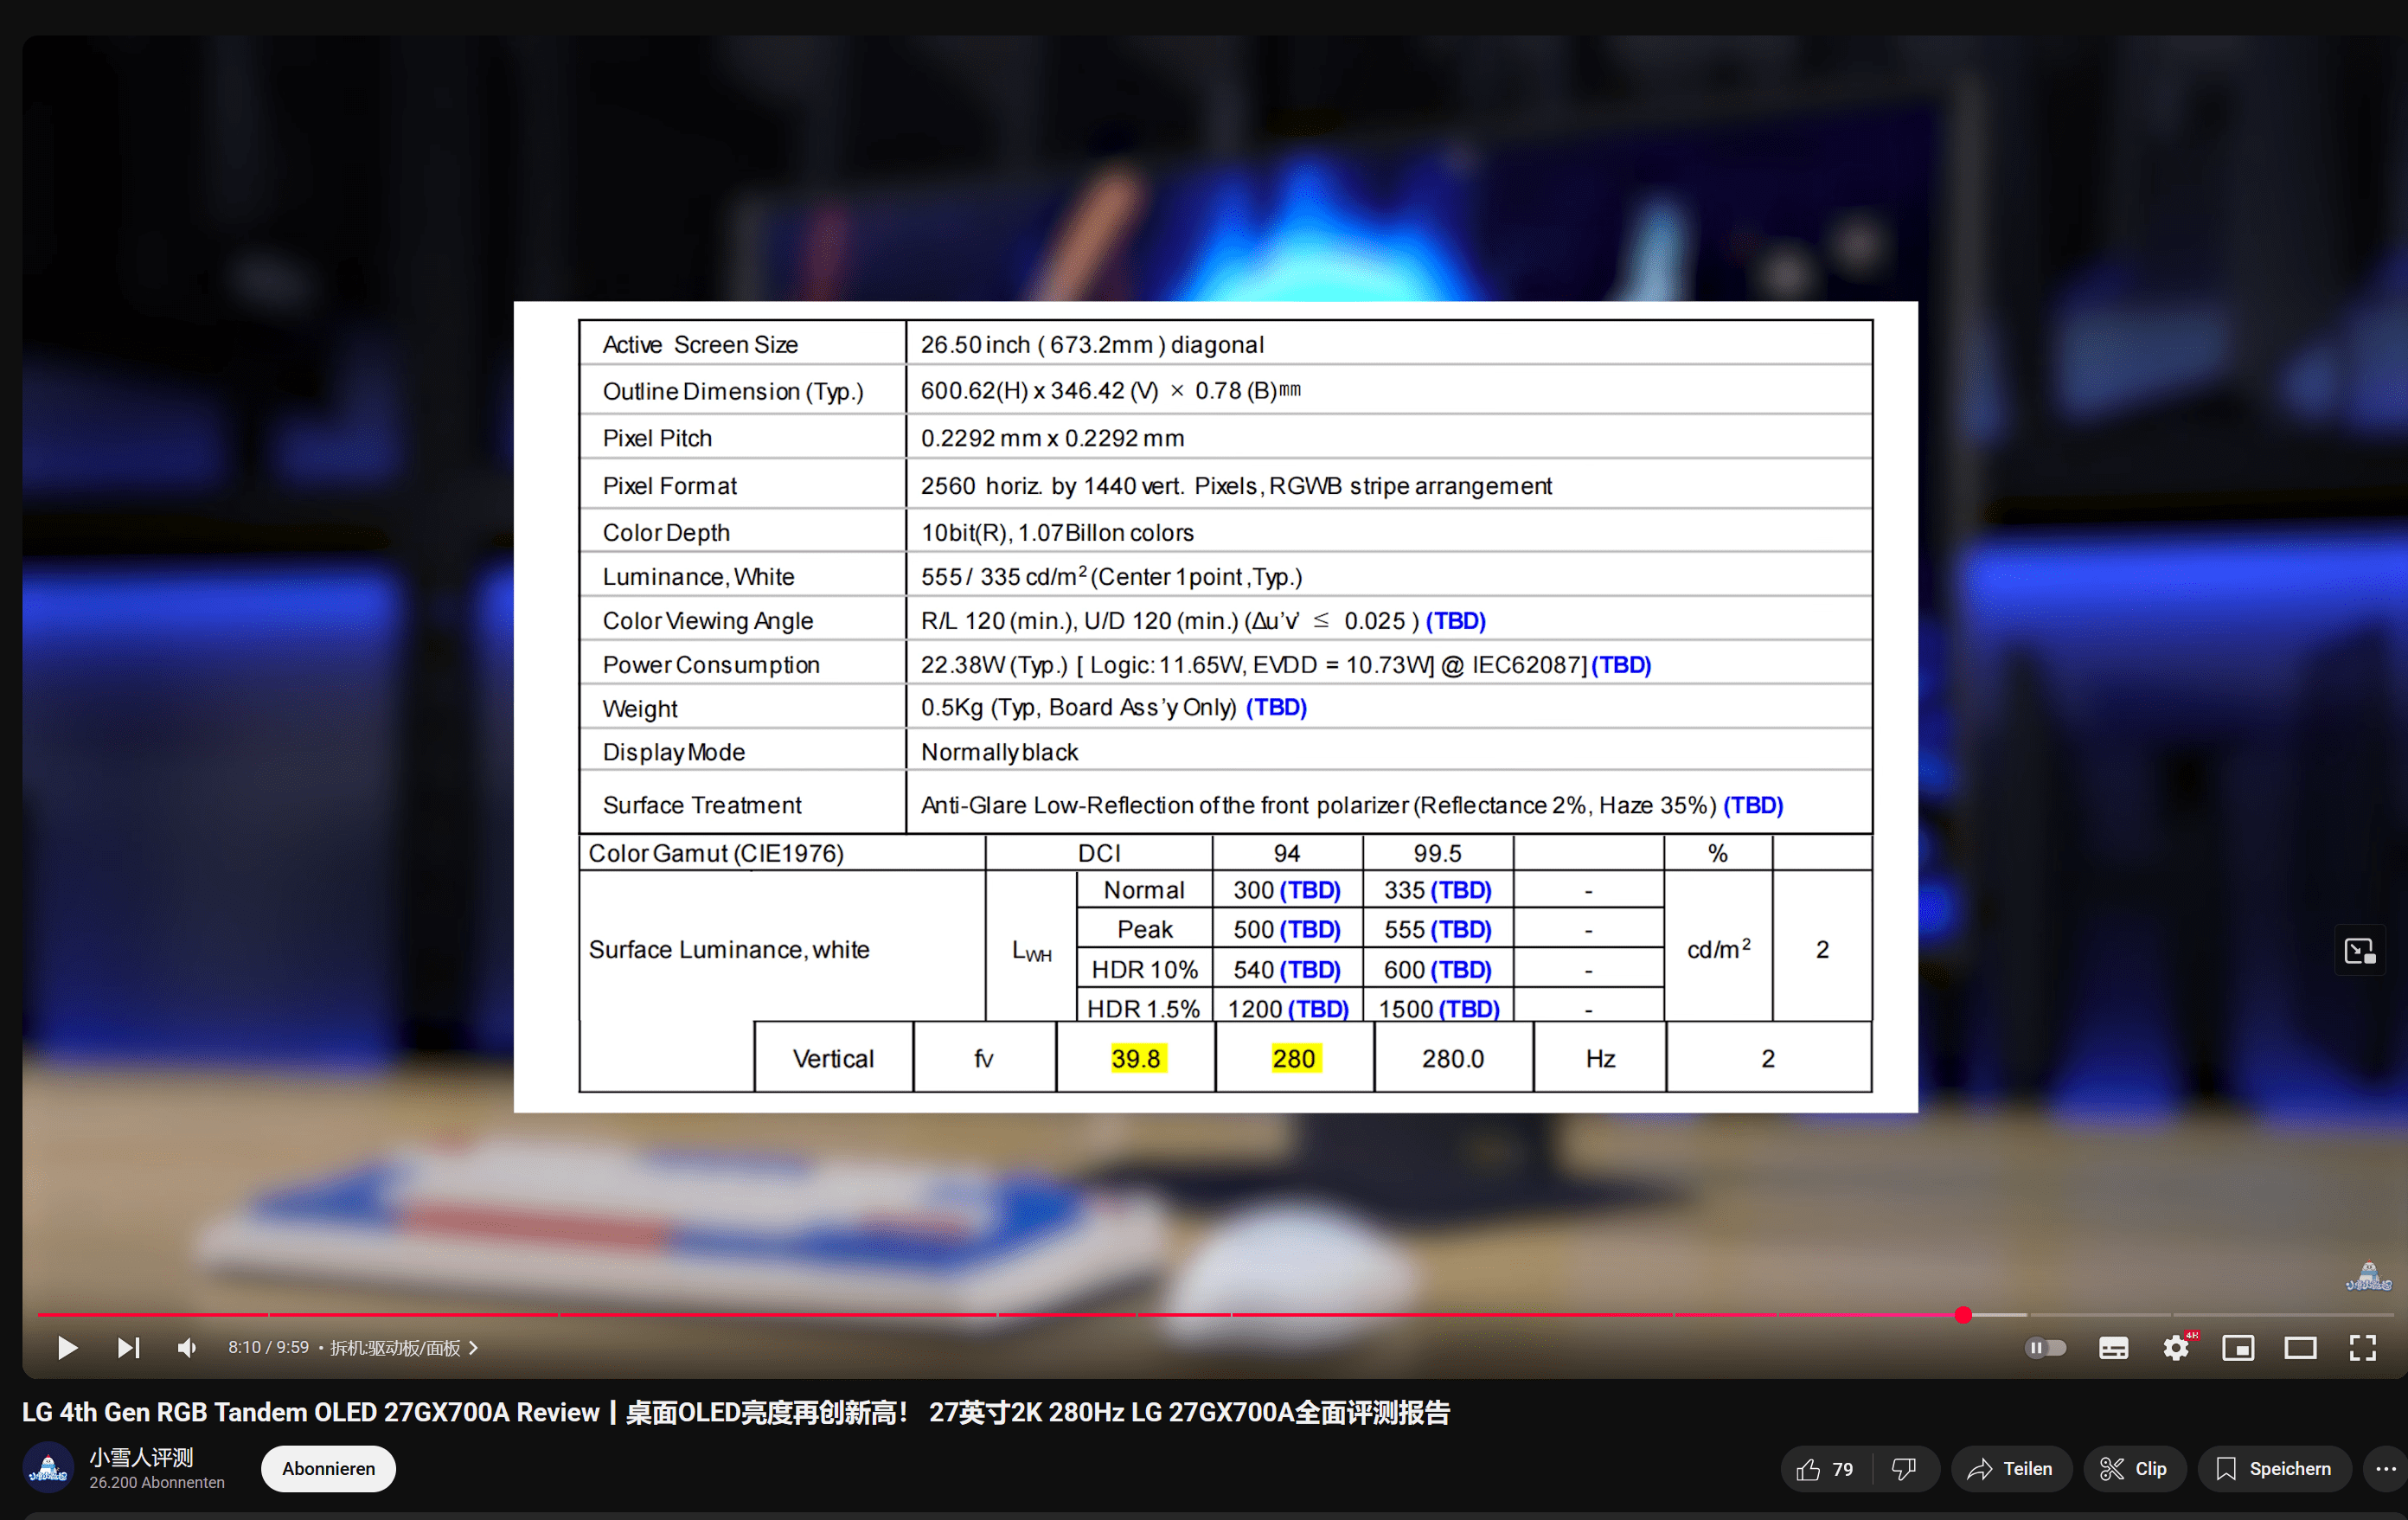Image resolution: width=2408 pixels, height=1520 pixels.
Task: Toggle the autoplay switch
Action: coord(2045,1347)
